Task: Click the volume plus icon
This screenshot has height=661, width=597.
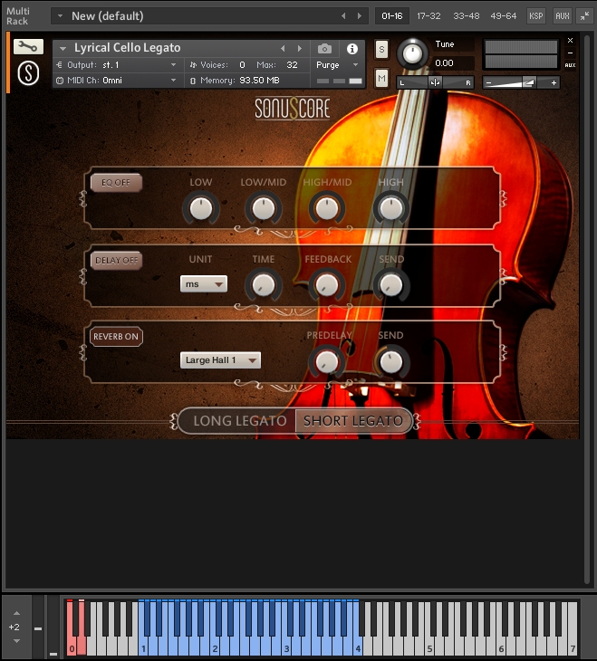Action: point(554,83)
